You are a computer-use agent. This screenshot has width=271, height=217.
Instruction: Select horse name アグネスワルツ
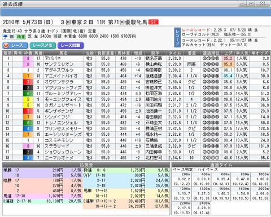click(59, 70)
